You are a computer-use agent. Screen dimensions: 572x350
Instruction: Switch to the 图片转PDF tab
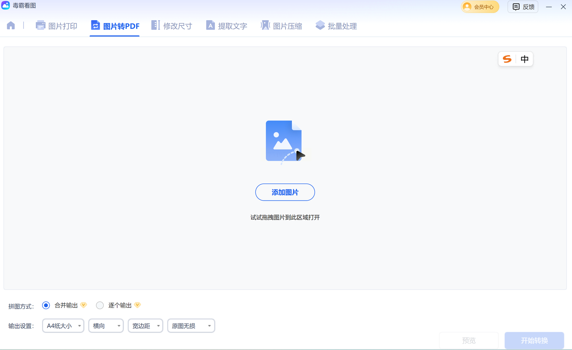coord(115,26)
